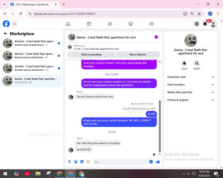Image resolution: width=223 pixels, height=178 pixels.
Task: Click the phone number message 6619974190
Action: coord(83,150)
